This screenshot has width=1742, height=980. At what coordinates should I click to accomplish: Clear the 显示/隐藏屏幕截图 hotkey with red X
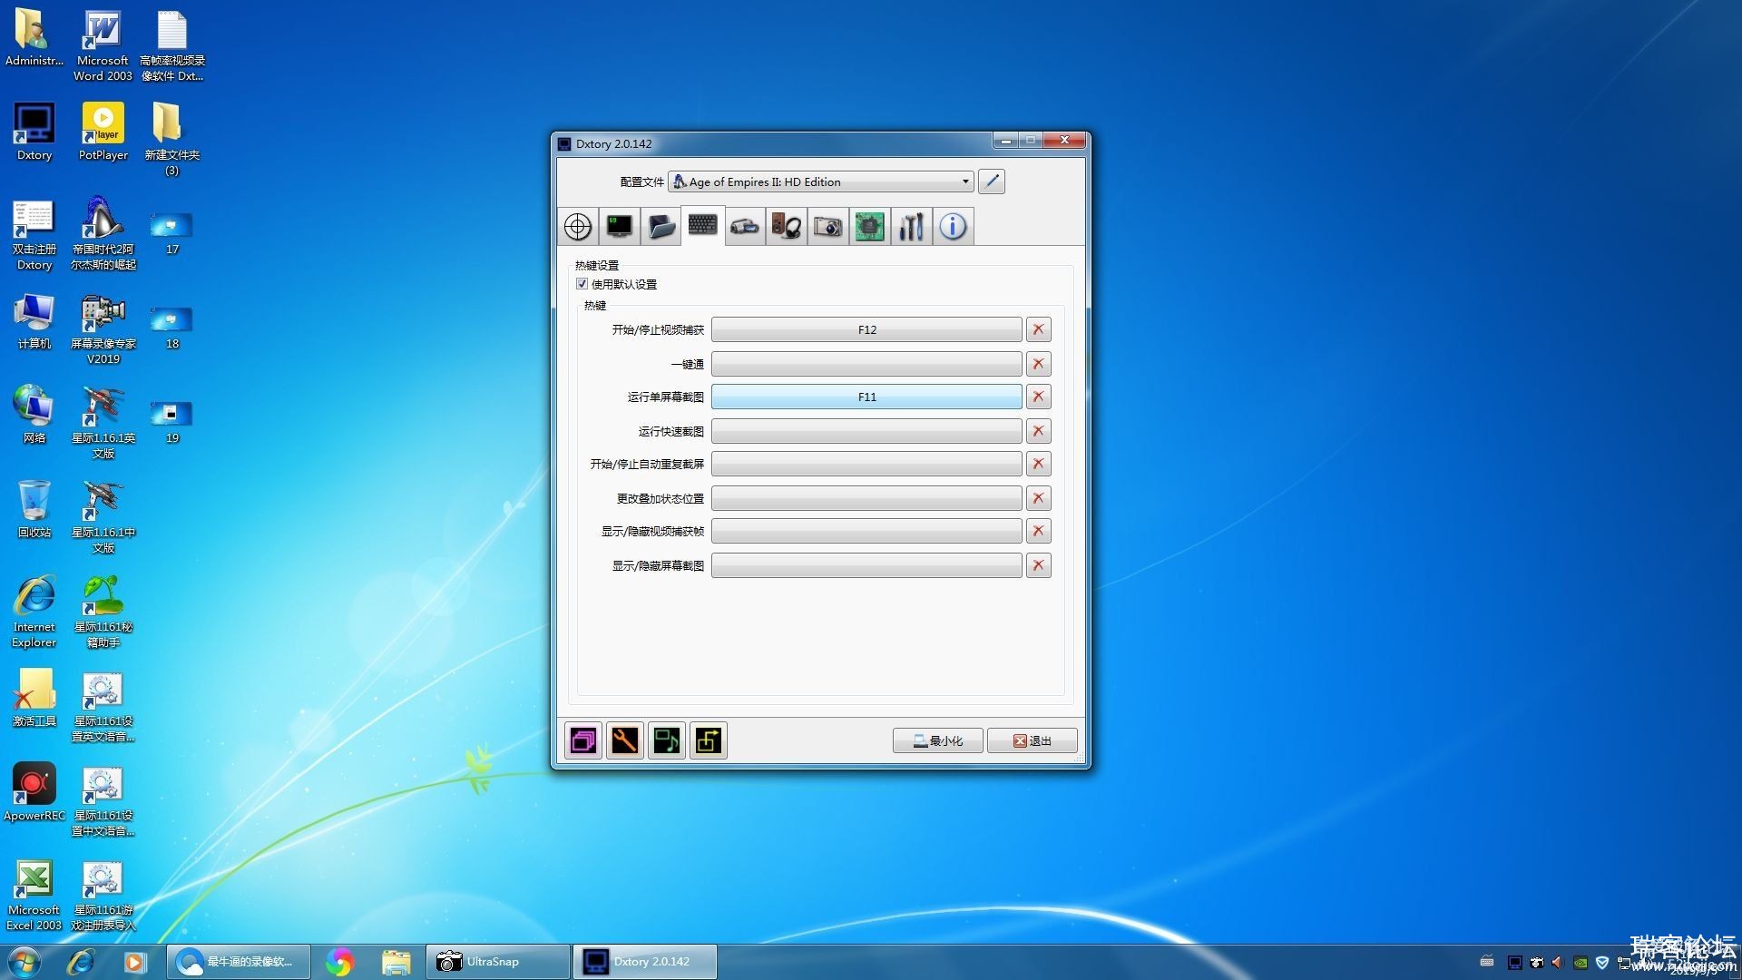(x=1039, y=565)
